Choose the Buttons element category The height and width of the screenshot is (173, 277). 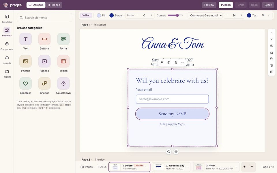click(x=44, y=42)
